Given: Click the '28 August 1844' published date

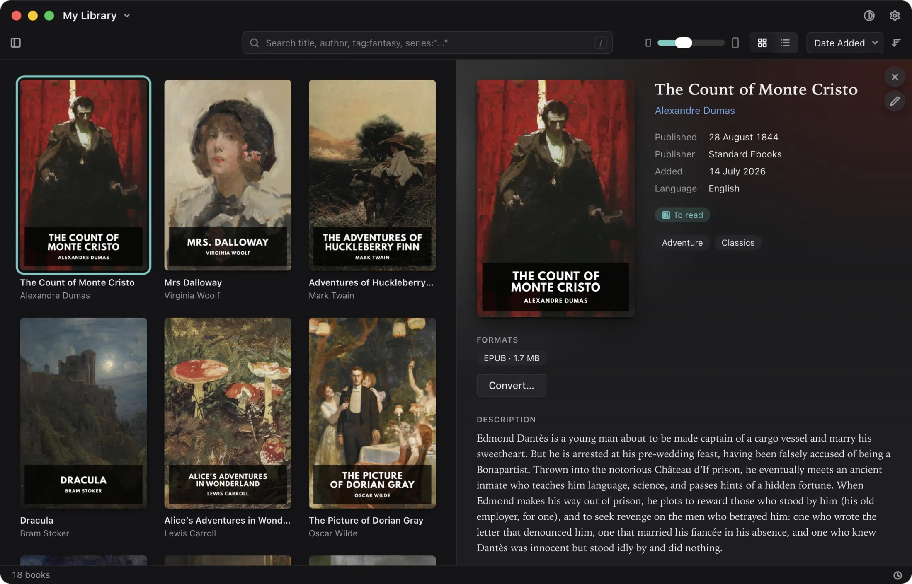Looking at the screenshot, I should click(743, 137).
